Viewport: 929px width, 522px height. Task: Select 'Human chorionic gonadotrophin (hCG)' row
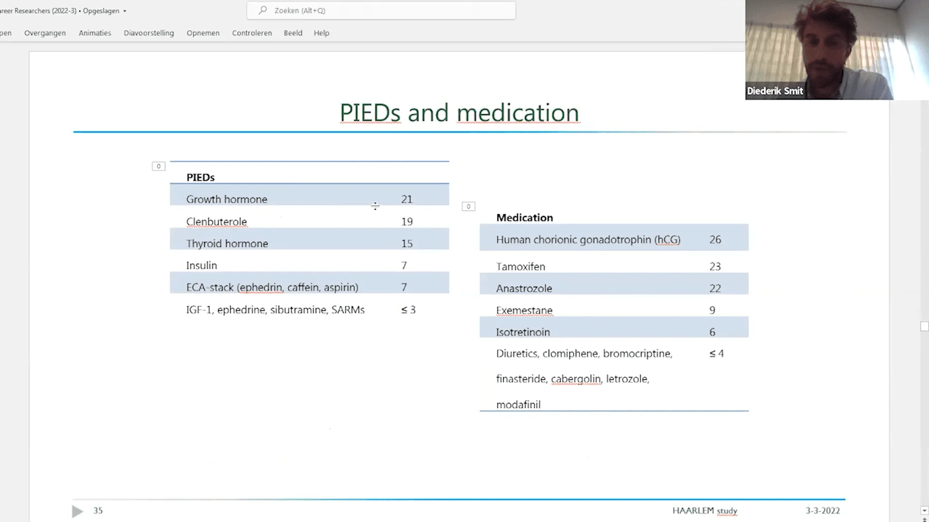click(x=614, y=237)
